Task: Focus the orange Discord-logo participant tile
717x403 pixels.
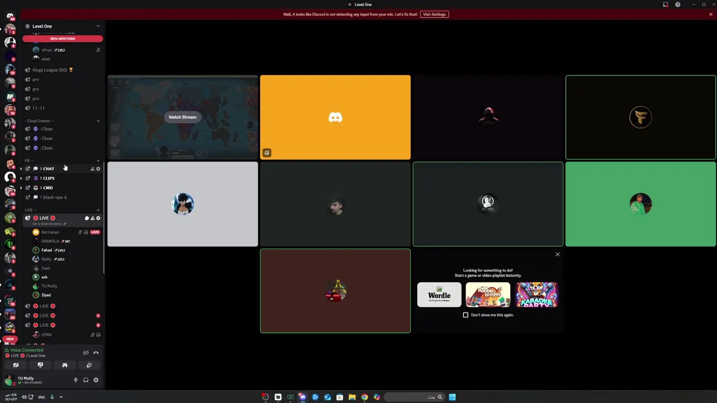Action: point(335,118)
